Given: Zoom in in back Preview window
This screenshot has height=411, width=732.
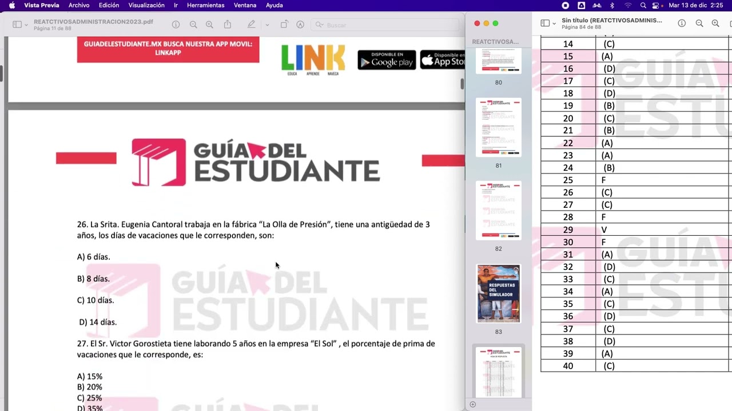Looking at the screenshot, I should click(209, 25).
